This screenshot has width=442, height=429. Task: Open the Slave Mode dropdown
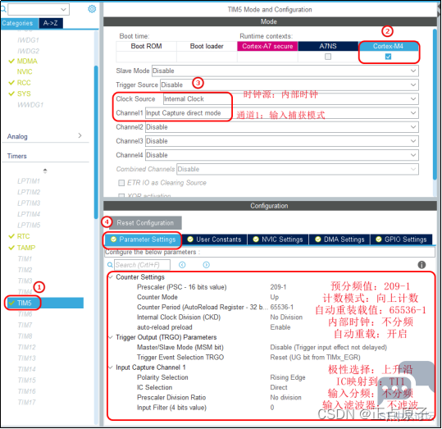285,71
